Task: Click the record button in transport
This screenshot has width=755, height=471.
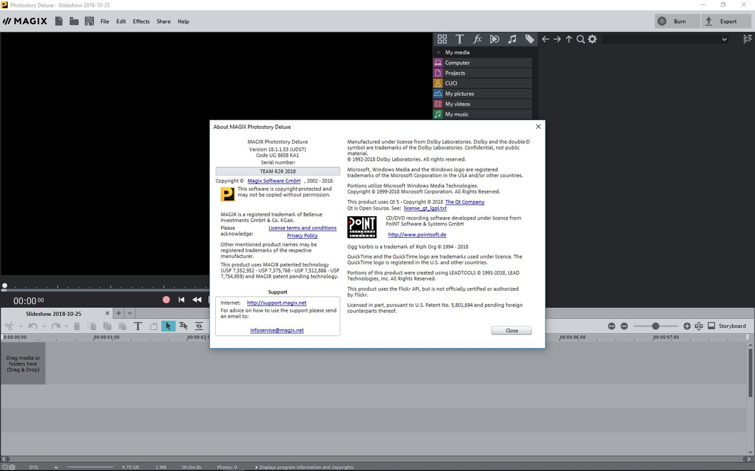Action: coord(166,300)
